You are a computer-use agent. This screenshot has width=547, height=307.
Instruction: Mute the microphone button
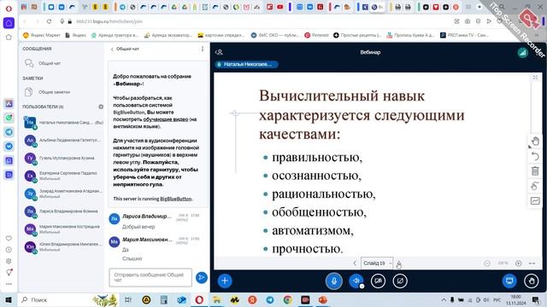334,281
